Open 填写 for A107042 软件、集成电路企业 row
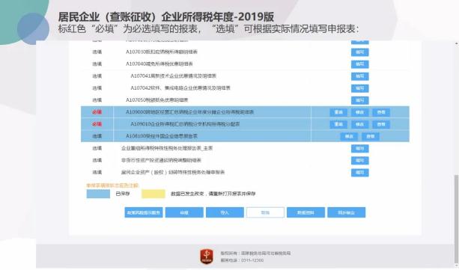This screenshot has height=270, width=459. (359, 88)
